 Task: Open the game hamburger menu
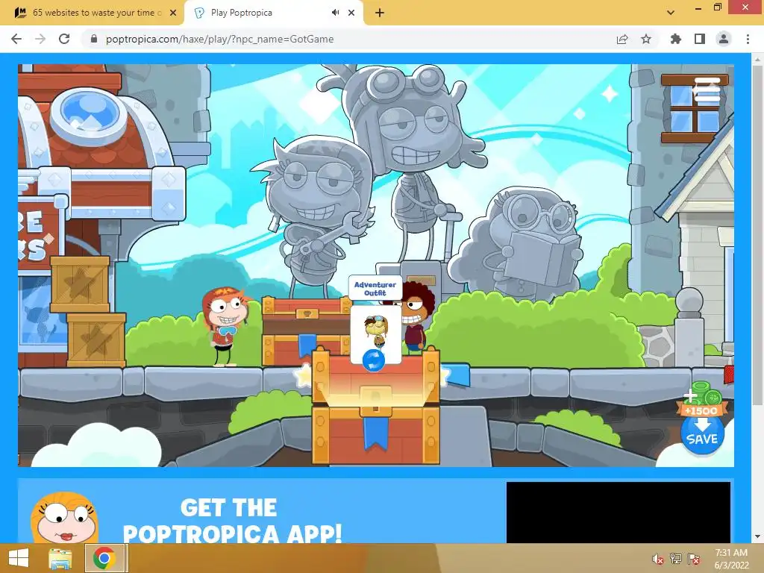(707, 90)
